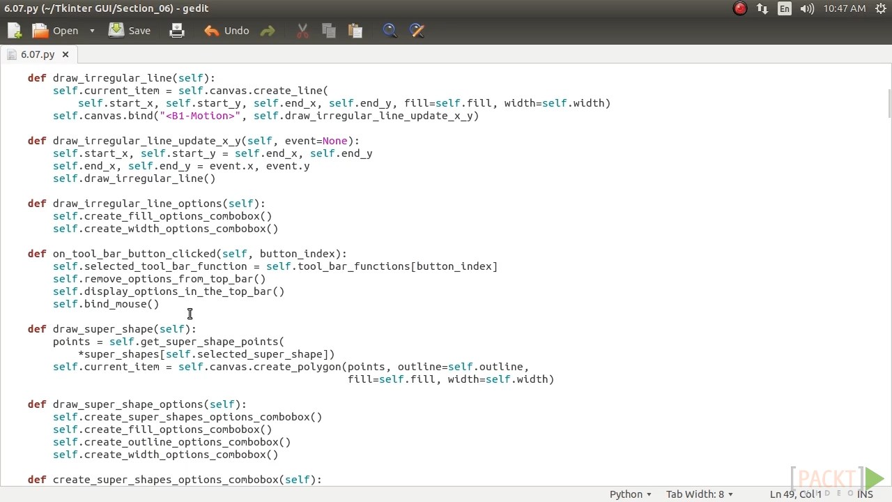The image size is (892, 502).
Task: Click 'def draw_irregular_line_options(self):' line
Action: pyautogui.click(x=146, y=204)
